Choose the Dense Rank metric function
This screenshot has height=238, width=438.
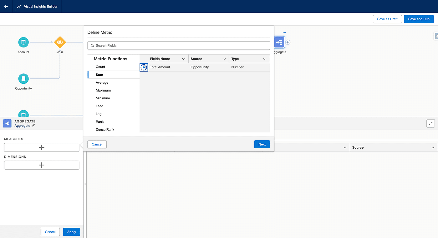tap(105, 129)
